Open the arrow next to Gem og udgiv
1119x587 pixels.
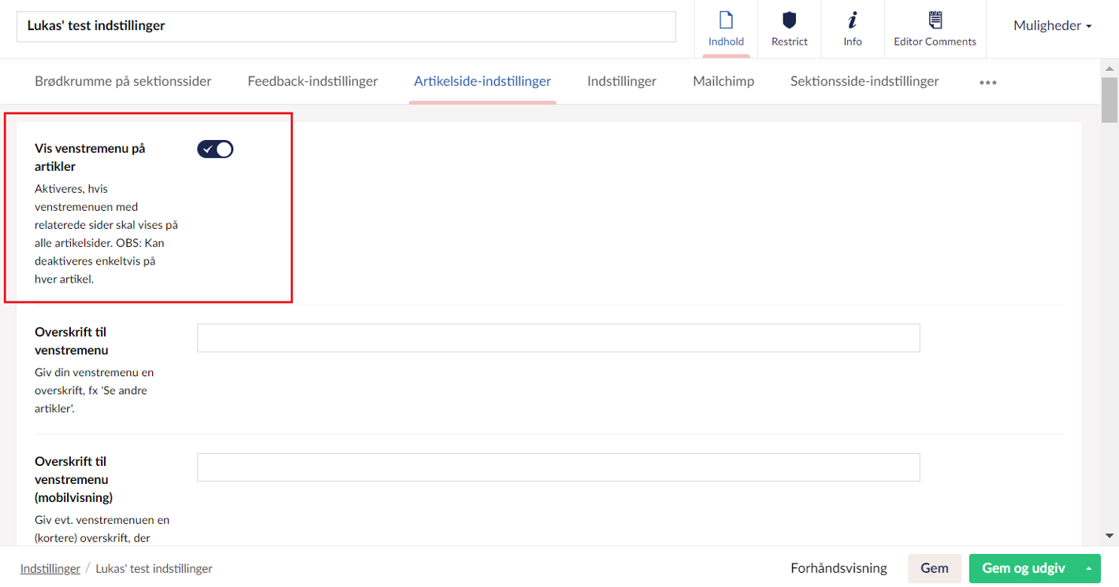pyautogui.click(x=1088, y=568)
